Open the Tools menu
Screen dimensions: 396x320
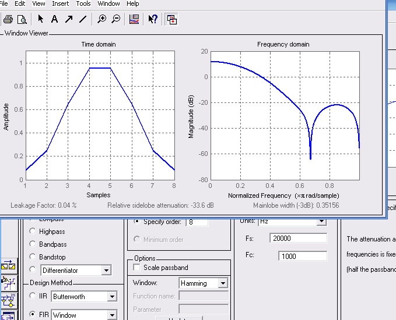coord(83,3)
